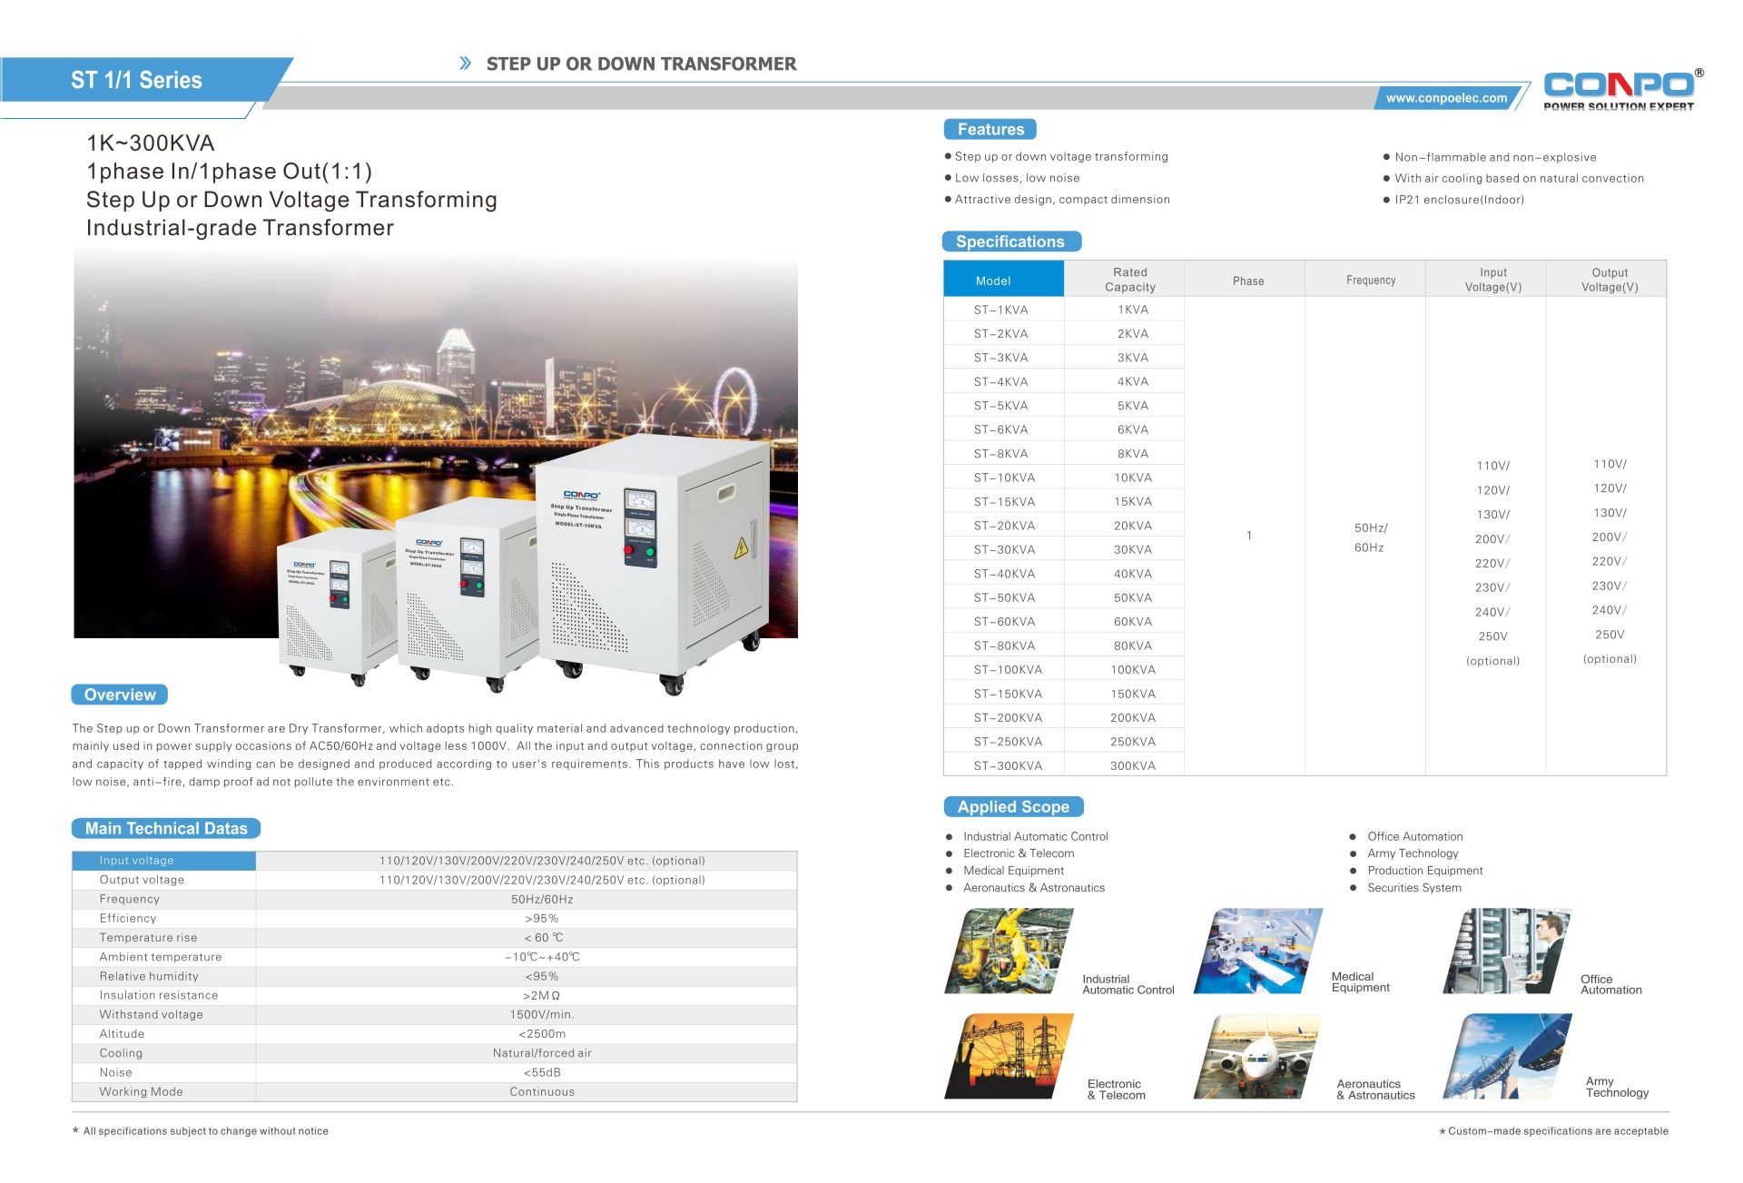Click the smallest transformer product image
1743x1183 pixels.
click(x=335, y=606)
